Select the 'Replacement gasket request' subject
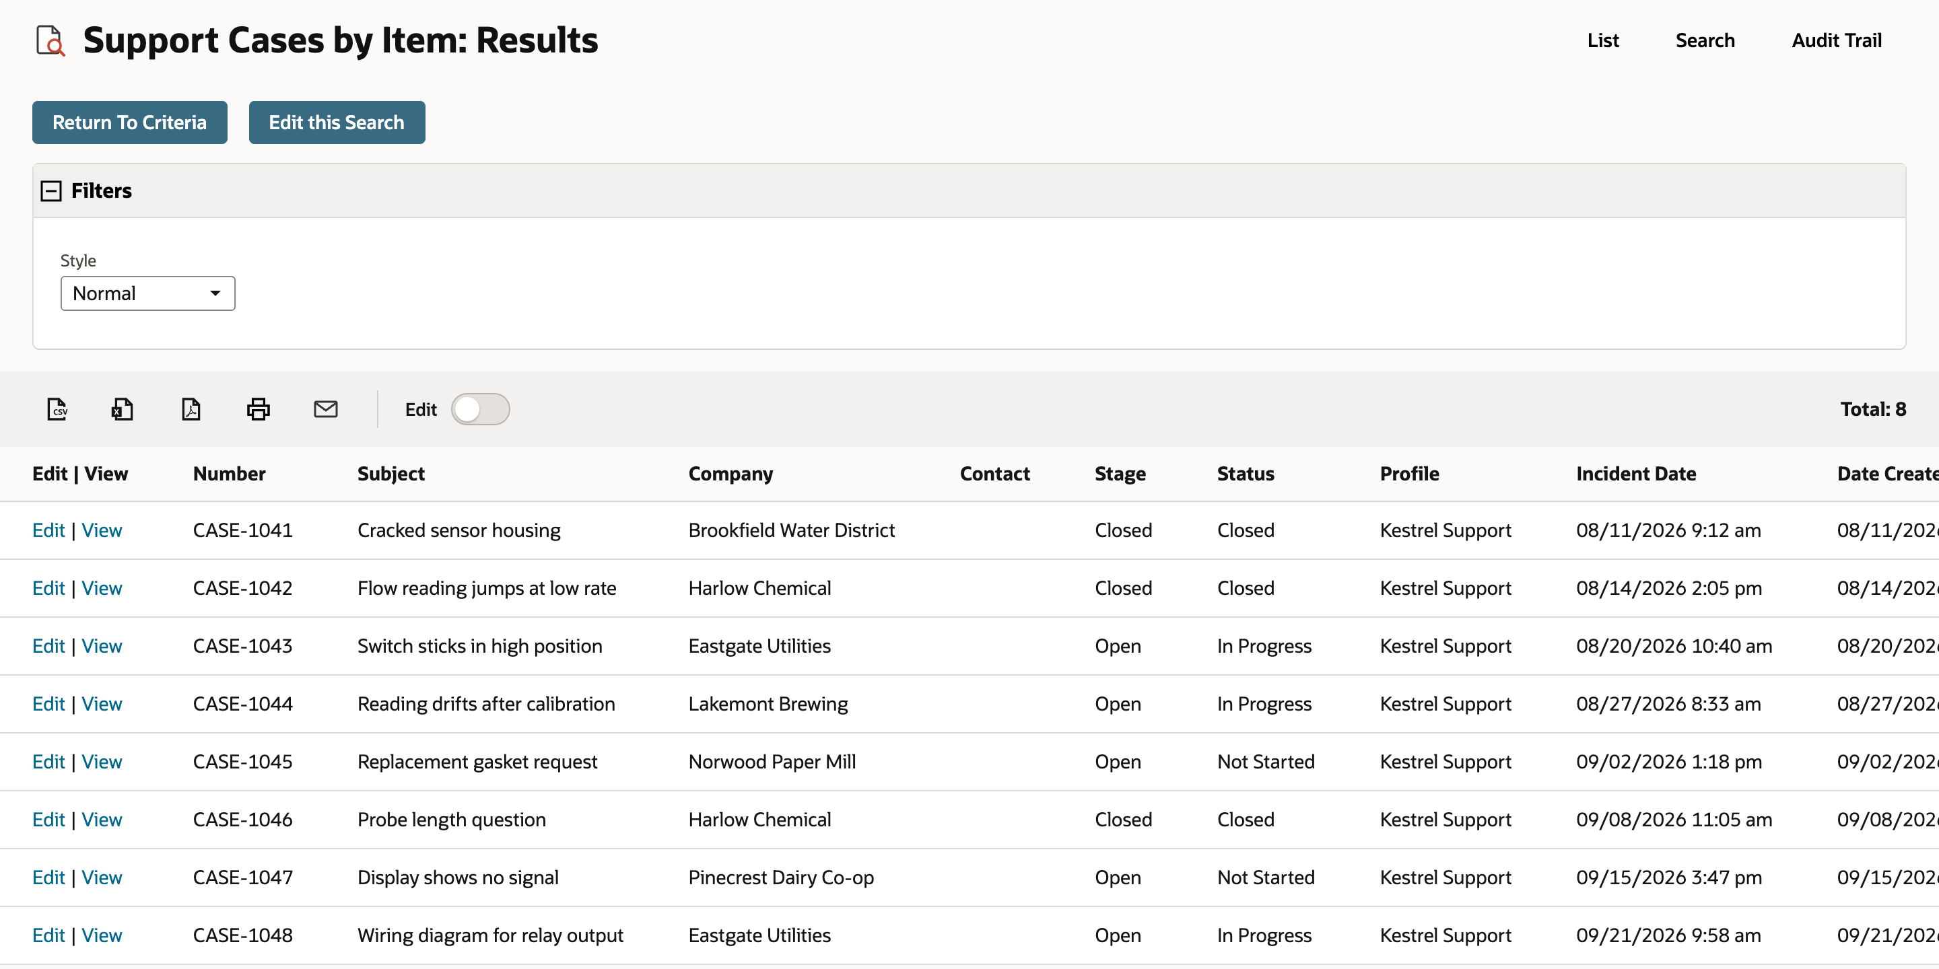This screenshot has width=1939, height=969. pos(477,762)
